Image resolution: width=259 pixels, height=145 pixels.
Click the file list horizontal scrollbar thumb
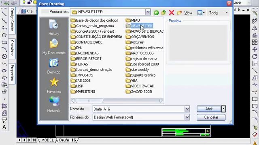[x=89, y=101]
